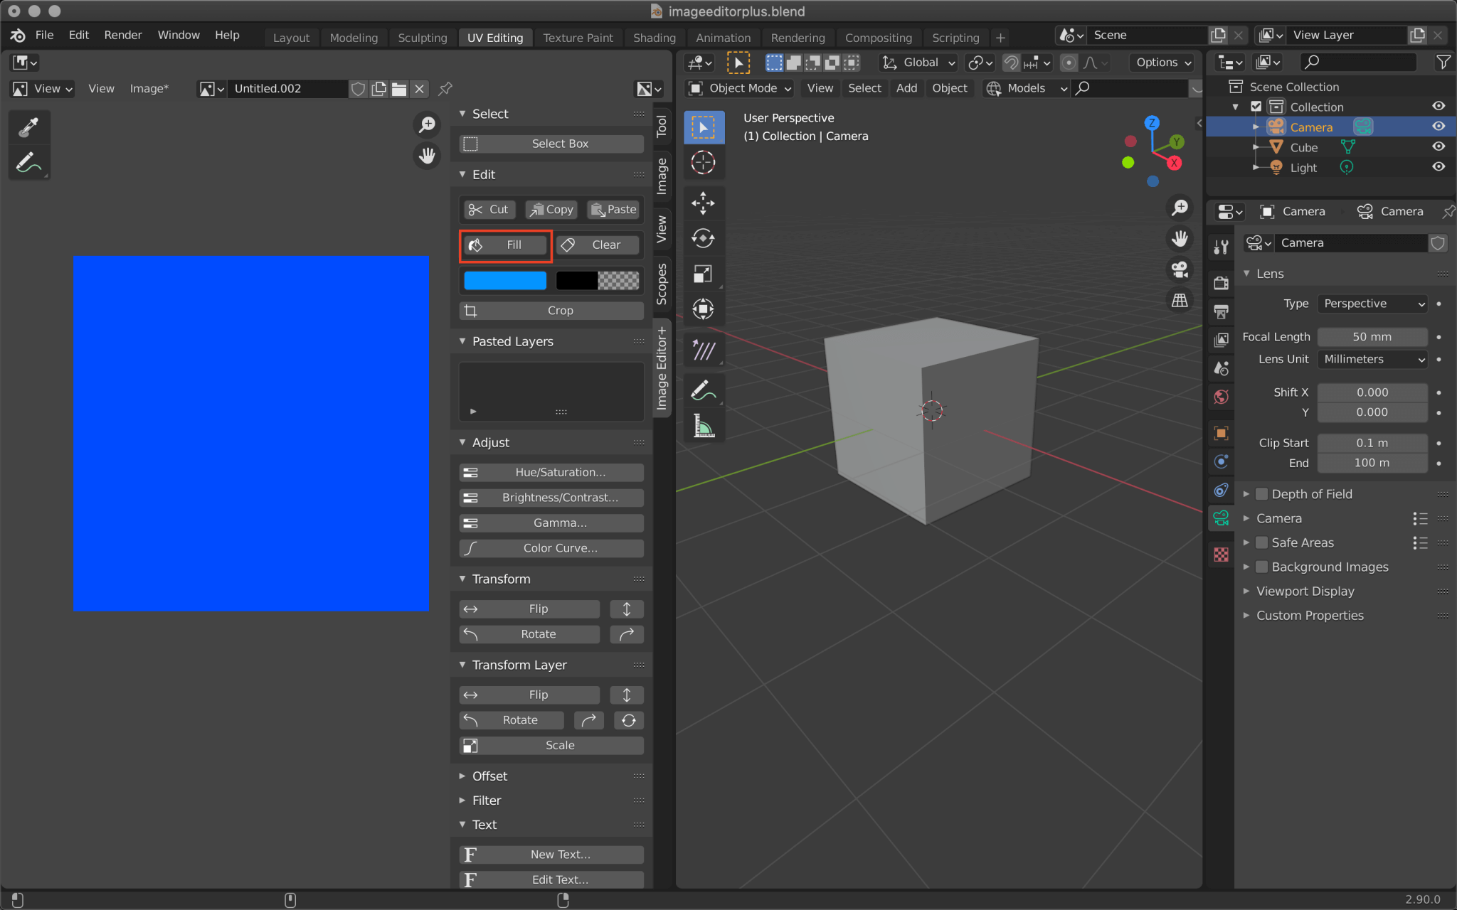The image size is (1457, 910).
Task: Toggle visibility of the Light object
Action: (1438, 166)
